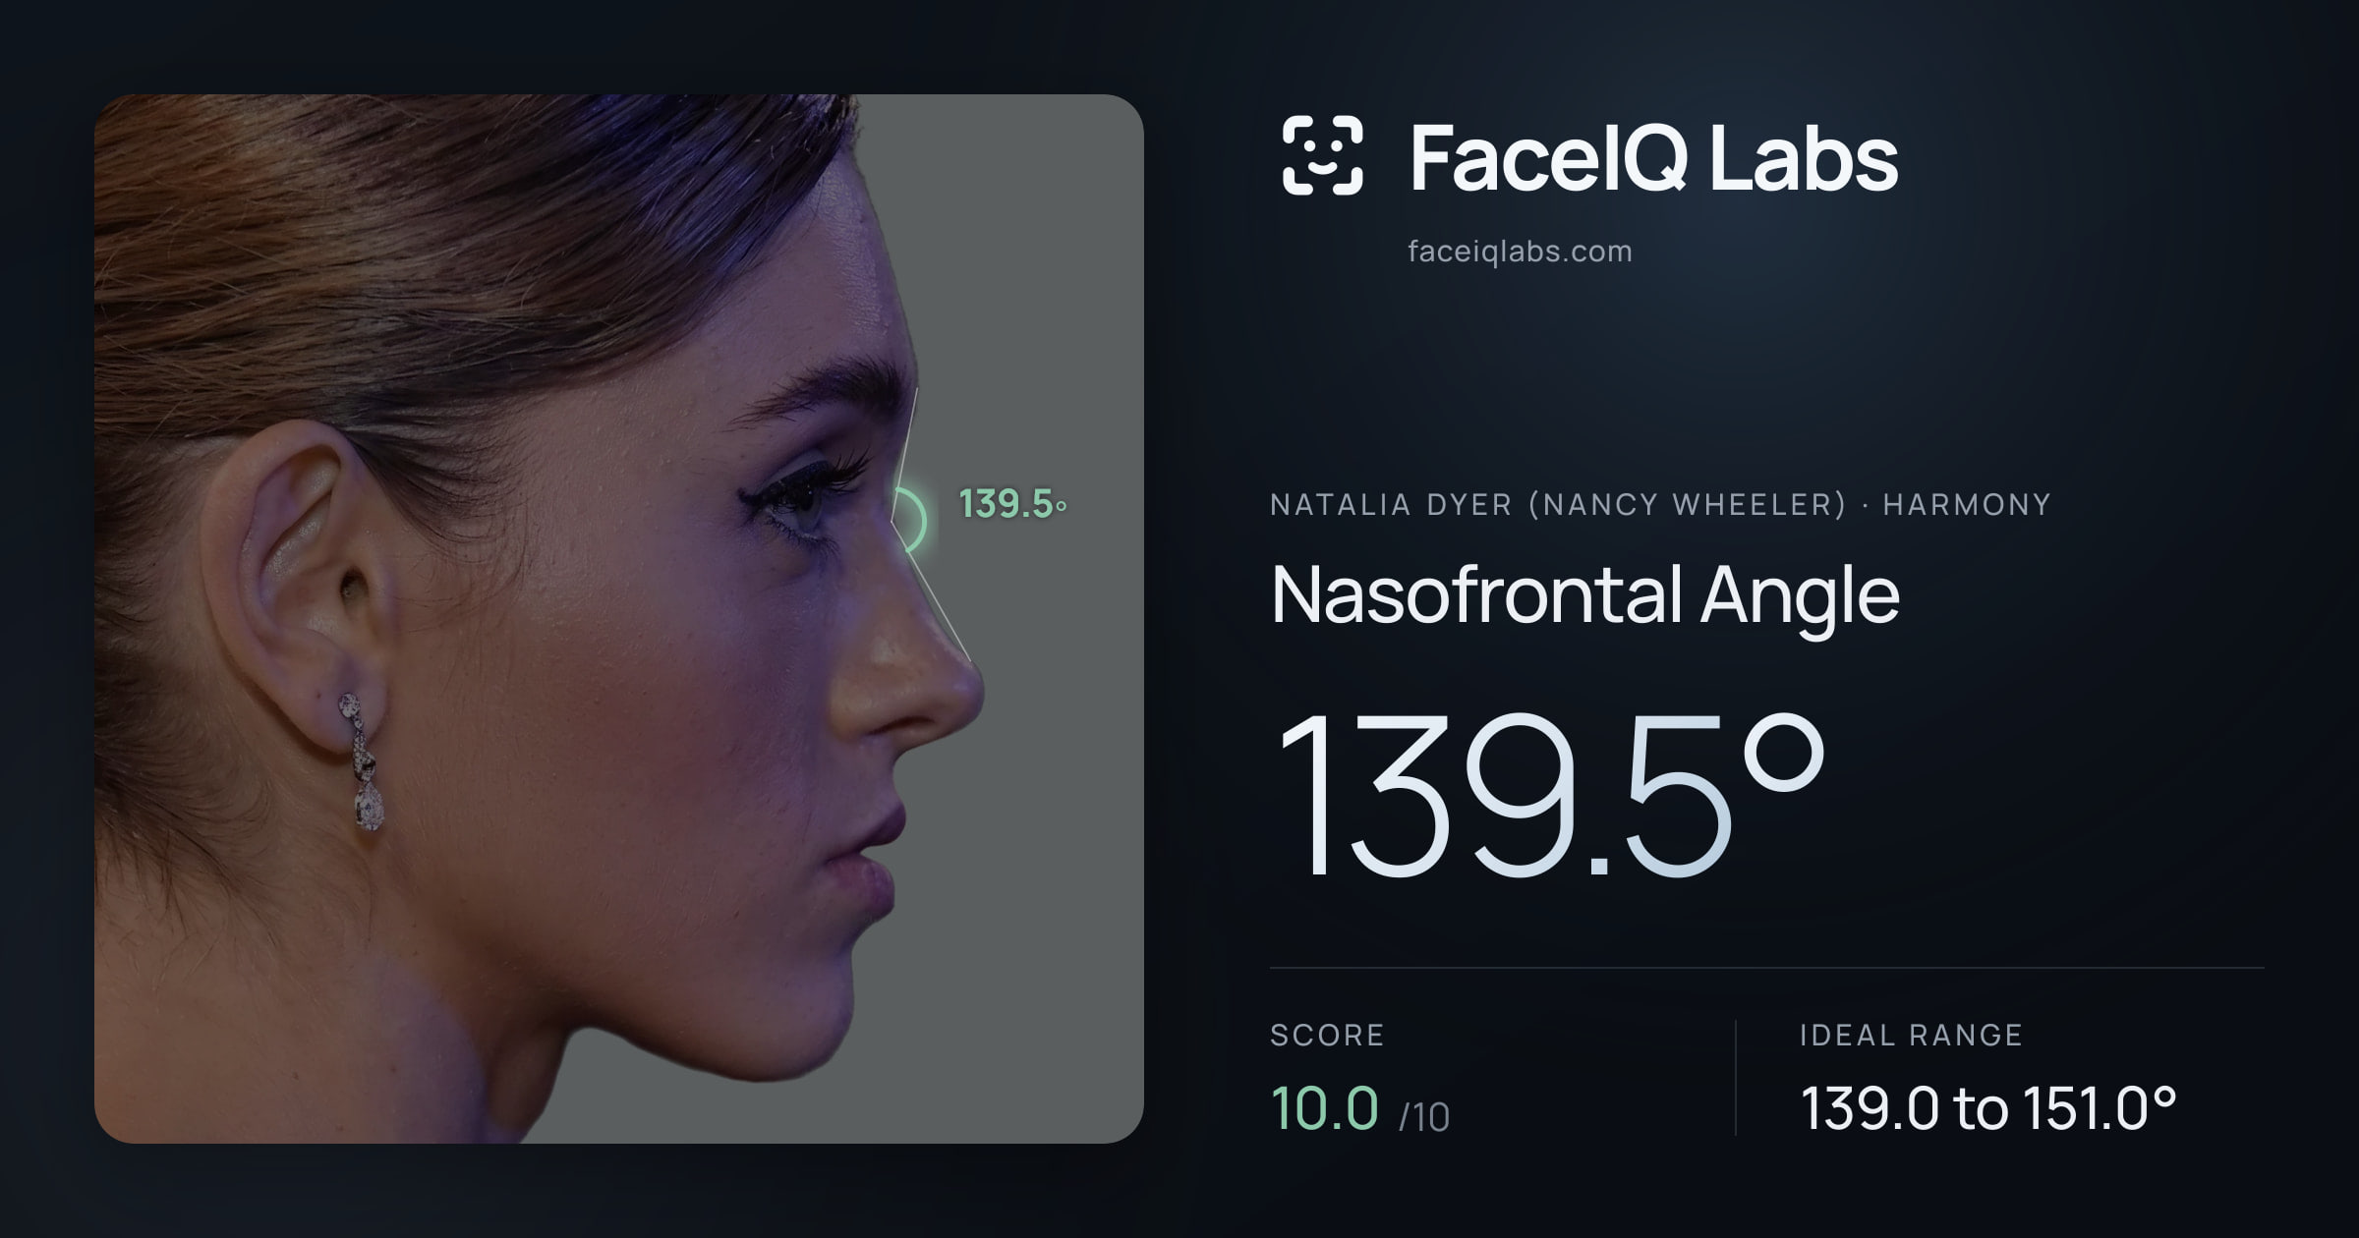Click the SCORE label
The height and width of the screenshot is (1238, 2359).
click(1327, 1036)
